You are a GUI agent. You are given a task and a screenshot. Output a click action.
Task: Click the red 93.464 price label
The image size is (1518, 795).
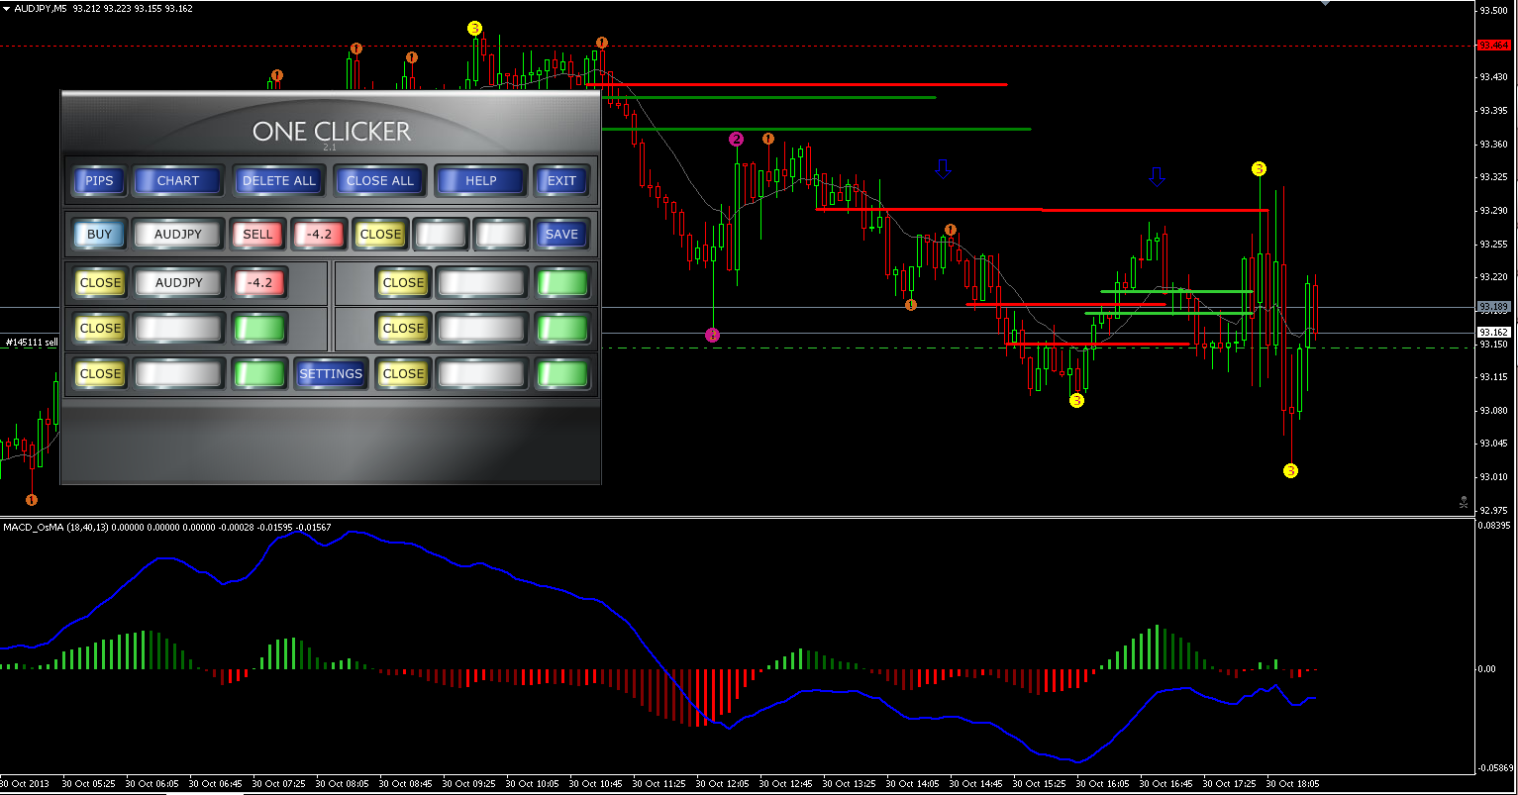tap(1493, 46)
